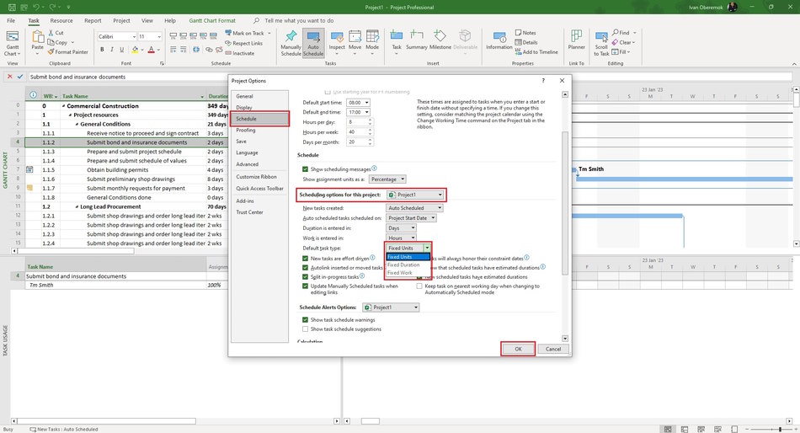The width and height of the screenshot is (800, 433).
Task: Open task Notes
Action: pyautogui.click(x=525, y=33)
